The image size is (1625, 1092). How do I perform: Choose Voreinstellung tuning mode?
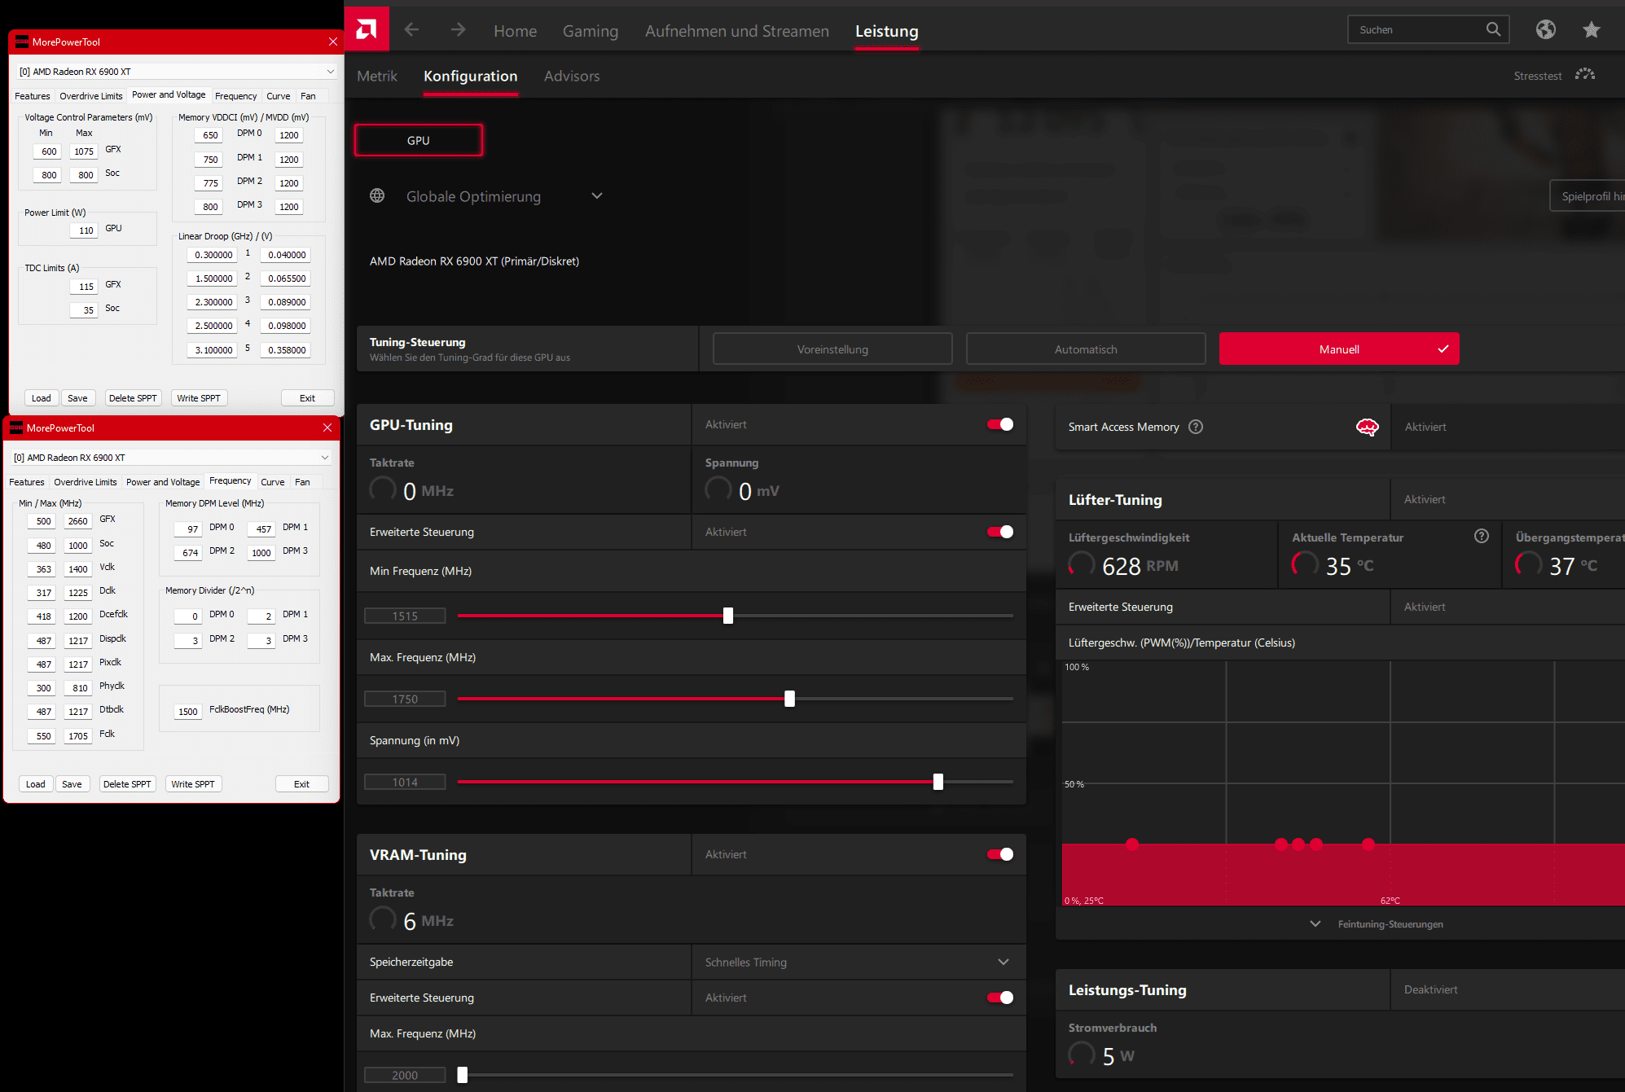click(832, 349)
